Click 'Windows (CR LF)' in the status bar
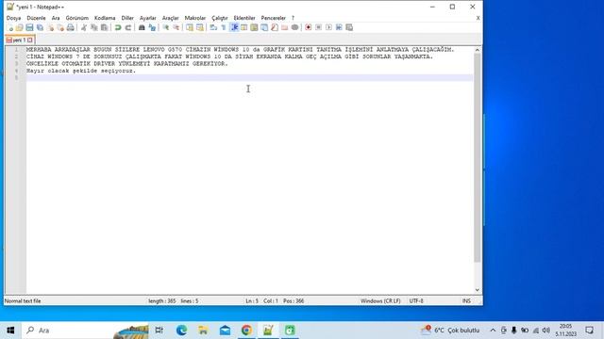The image size is (604, 339). pyautogui.click(x=380, y=301)
